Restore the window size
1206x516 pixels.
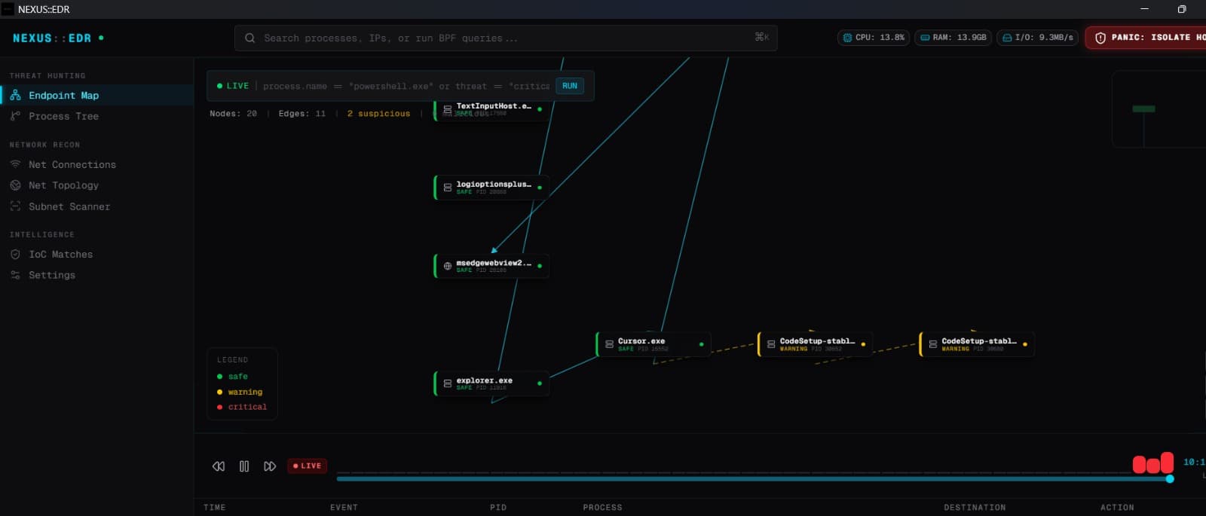pos(1182,9)
